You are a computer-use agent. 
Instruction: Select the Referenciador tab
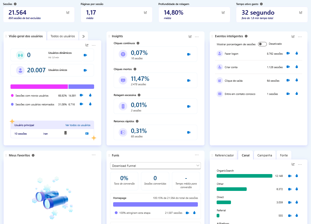tap(224, 155)
